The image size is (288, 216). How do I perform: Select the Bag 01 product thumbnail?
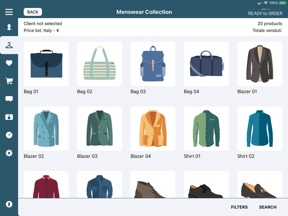click(46, 64)
